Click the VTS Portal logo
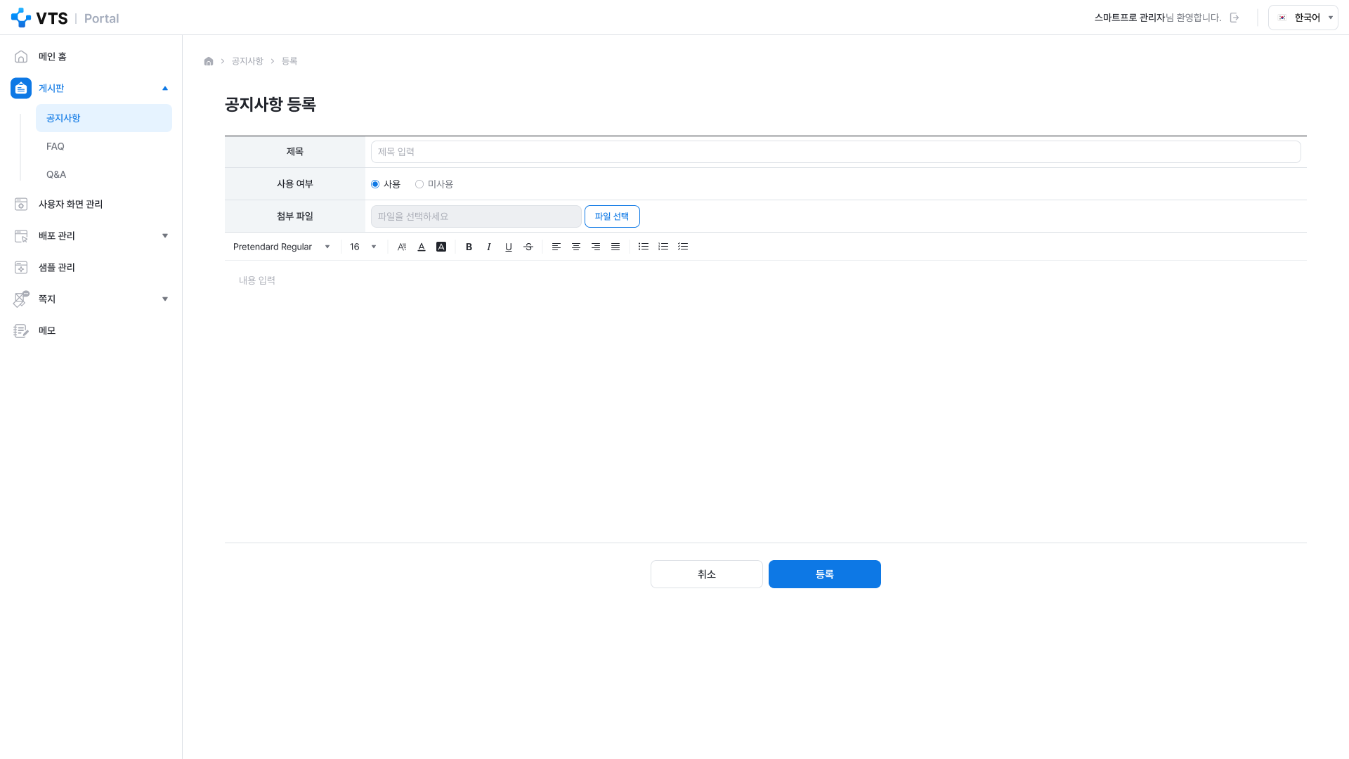1349x759 pixels. 65,18
